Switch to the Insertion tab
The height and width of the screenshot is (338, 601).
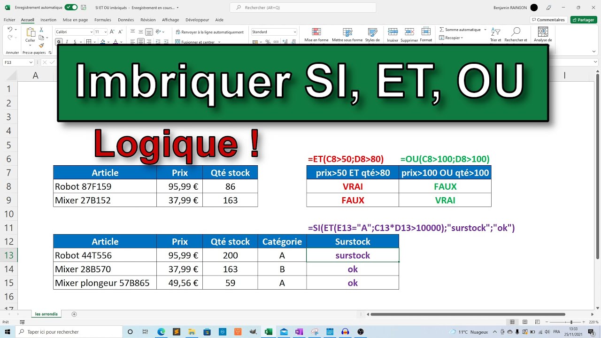[x=48, y=20]
